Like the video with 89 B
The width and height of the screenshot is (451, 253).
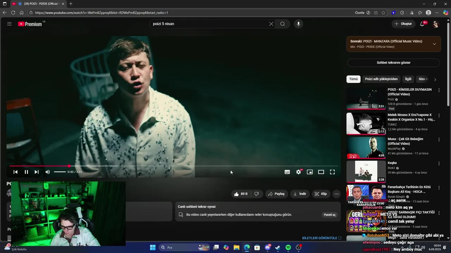click(241, 194)
